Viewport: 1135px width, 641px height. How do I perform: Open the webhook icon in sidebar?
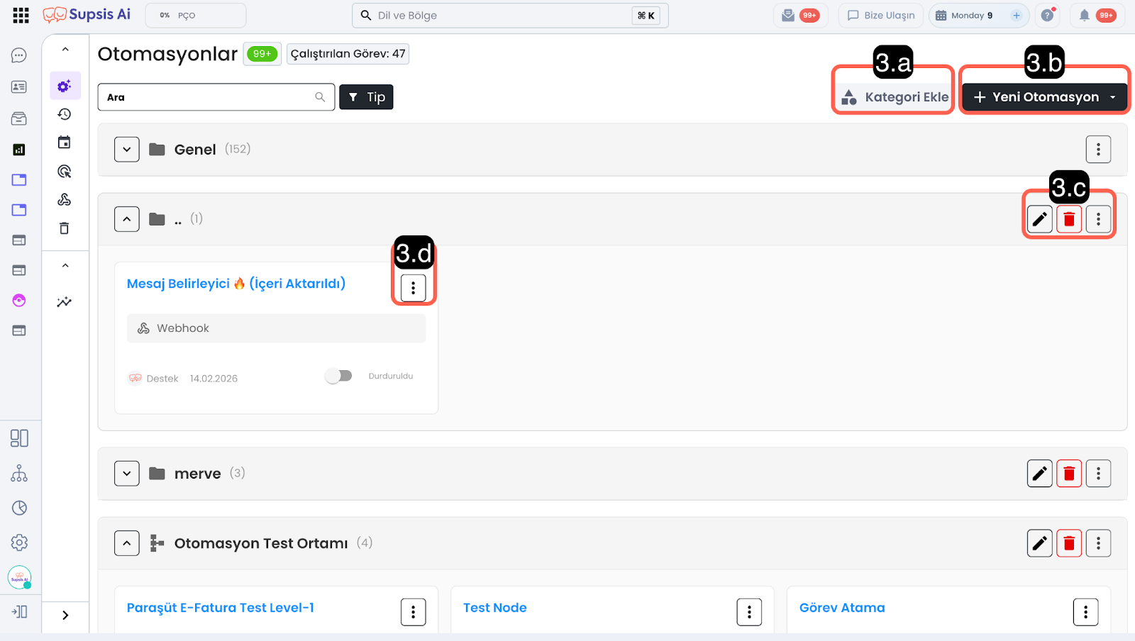[x=65, y=200]
